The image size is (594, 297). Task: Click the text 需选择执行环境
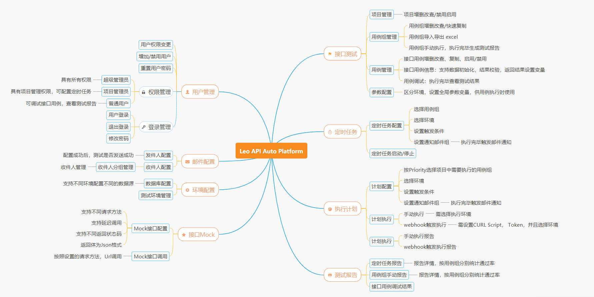point(453,214)
